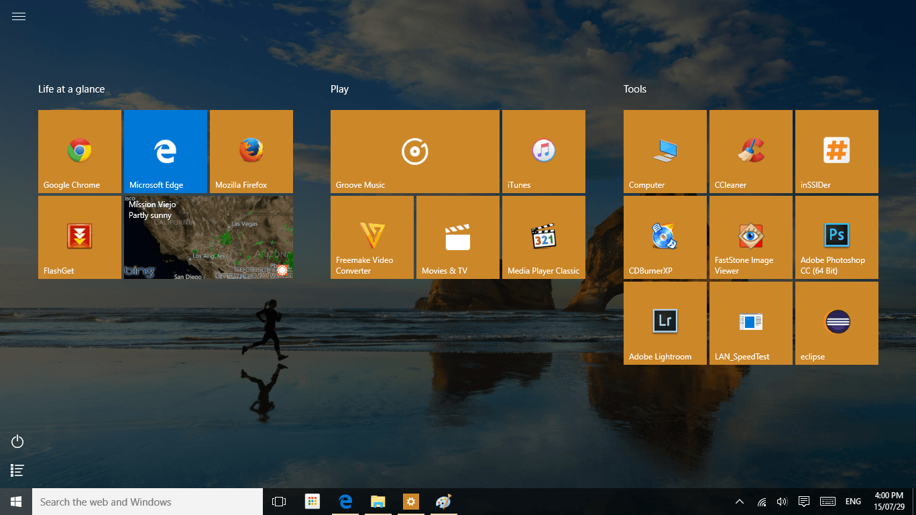Click the Windows Start button
Viewport: 916px width, 515px height.
16,502
